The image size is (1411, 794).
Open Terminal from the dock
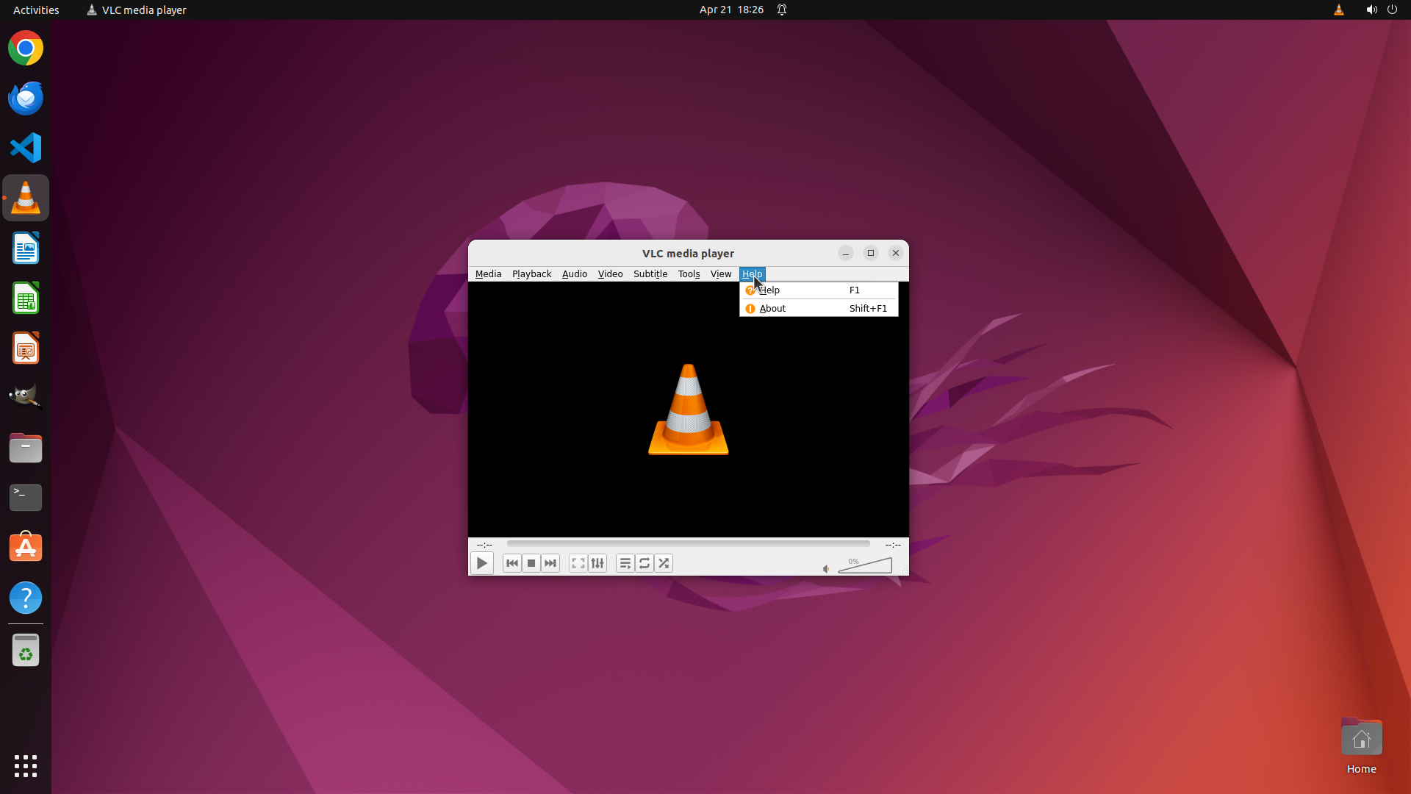click(26, 498)
